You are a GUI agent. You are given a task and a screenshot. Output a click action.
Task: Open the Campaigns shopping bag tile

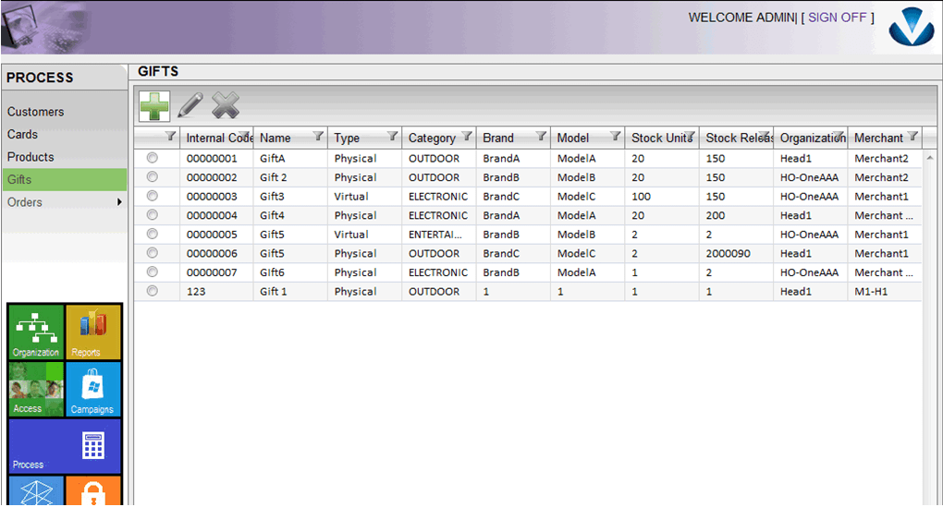pos(93,389)
